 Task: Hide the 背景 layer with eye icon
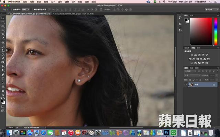click(186, 85)
